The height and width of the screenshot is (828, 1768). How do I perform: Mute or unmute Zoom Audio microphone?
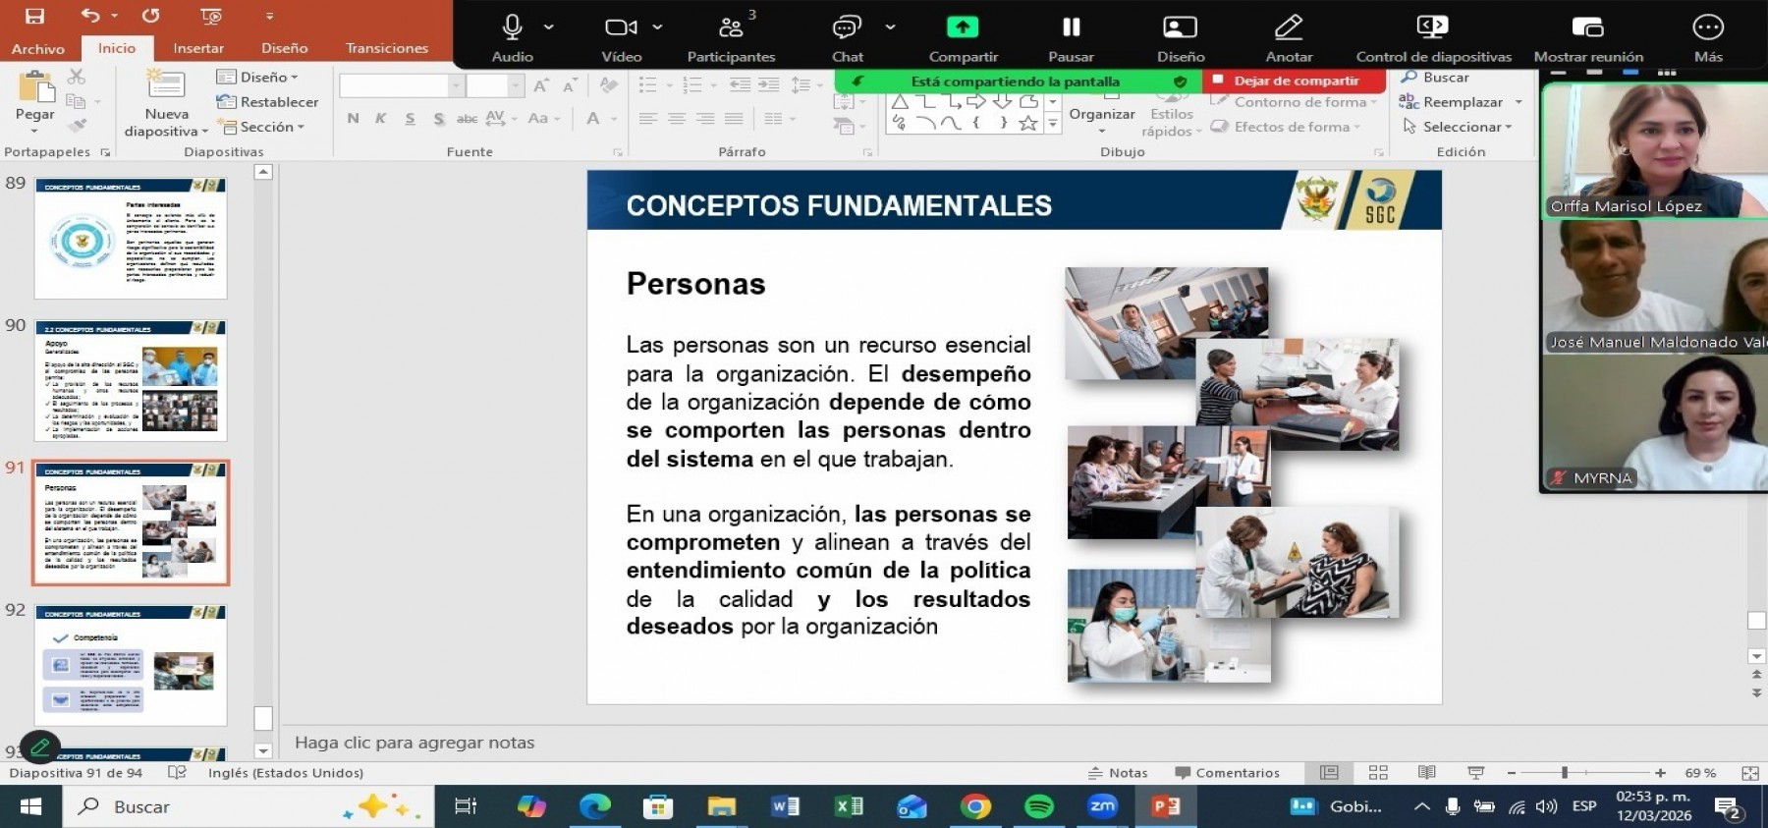512,28
